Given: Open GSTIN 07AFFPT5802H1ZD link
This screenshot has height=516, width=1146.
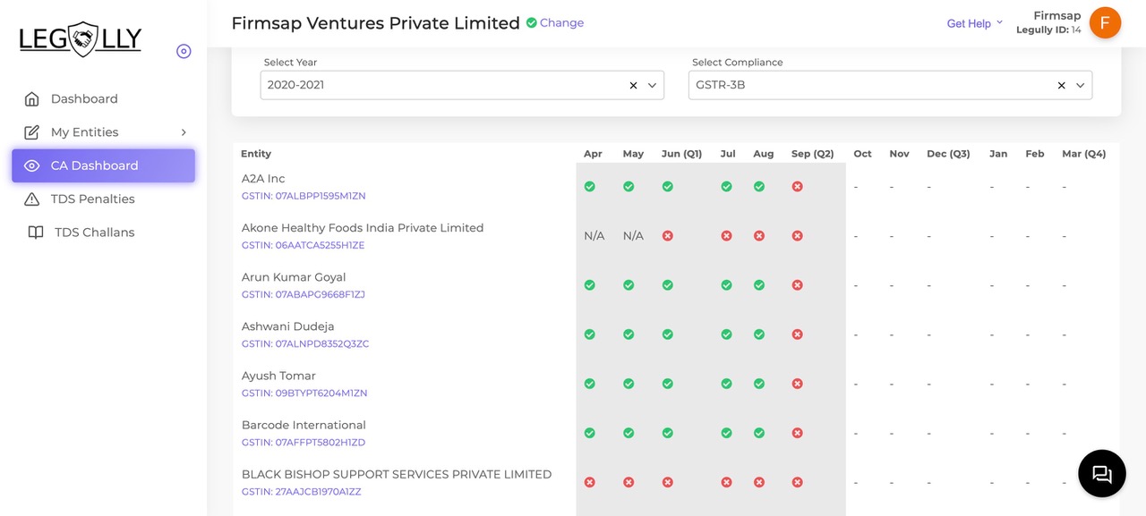Looking at the screenshot, I should coord(304,442).
